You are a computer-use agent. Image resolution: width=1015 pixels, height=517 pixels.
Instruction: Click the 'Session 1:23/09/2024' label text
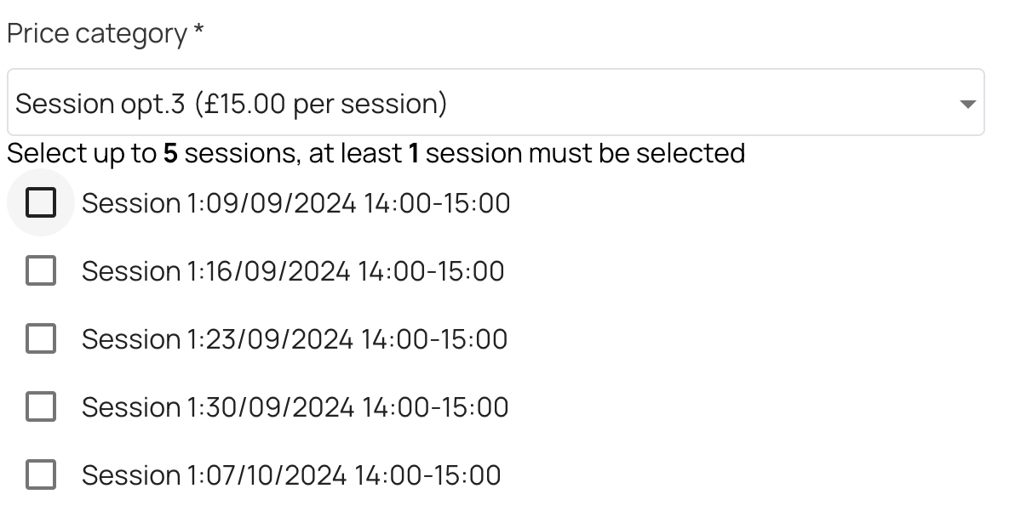[x=217, y=339]
